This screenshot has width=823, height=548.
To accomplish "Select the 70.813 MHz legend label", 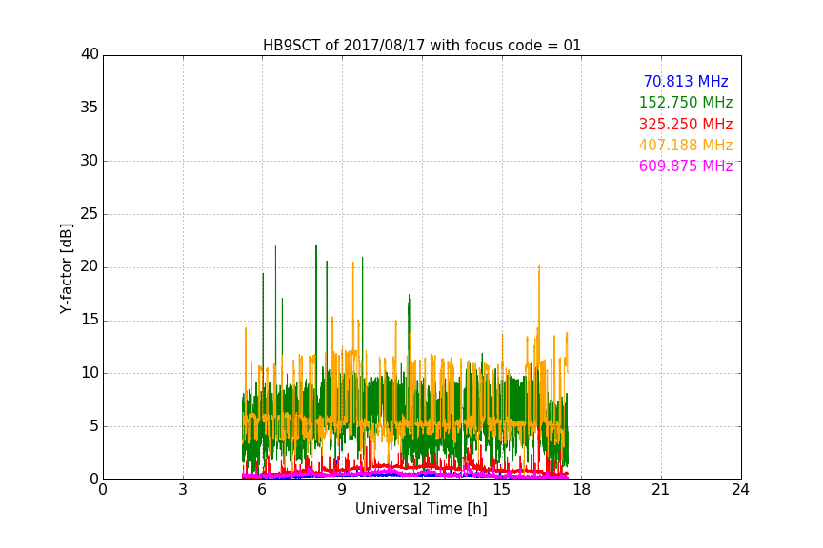I will pos(686,81).
